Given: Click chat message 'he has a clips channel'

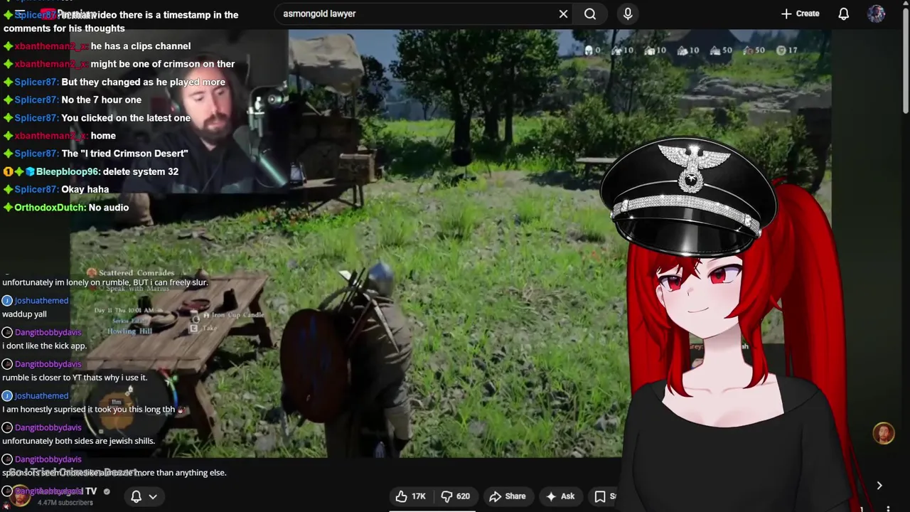Looking at the screenshot, I should pos(141,46).
